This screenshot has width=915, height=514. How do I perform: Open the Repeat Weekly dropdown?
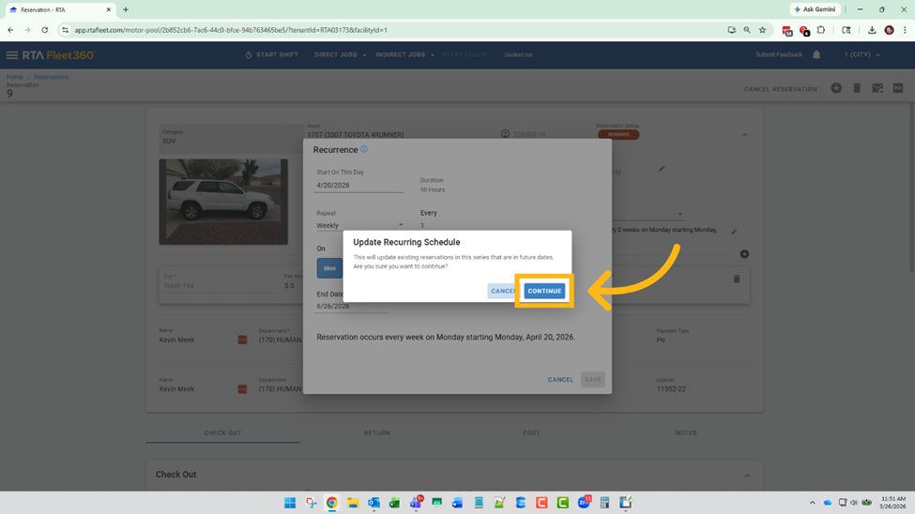click(359, 225)
